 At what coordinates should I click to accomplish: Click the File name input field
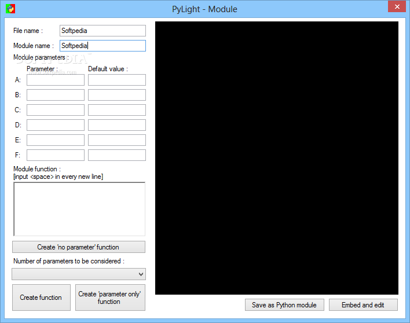click(103, 31)
